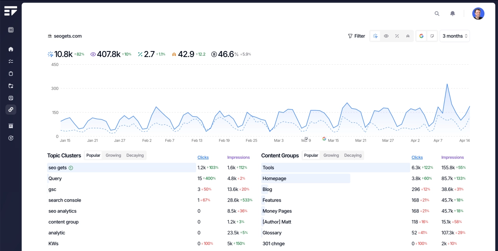The width and height of the screenshot is (498, 251).
Task: Open the dollar billing icon in sidebar
Action: pyautogui.click(x=11, y=138)
